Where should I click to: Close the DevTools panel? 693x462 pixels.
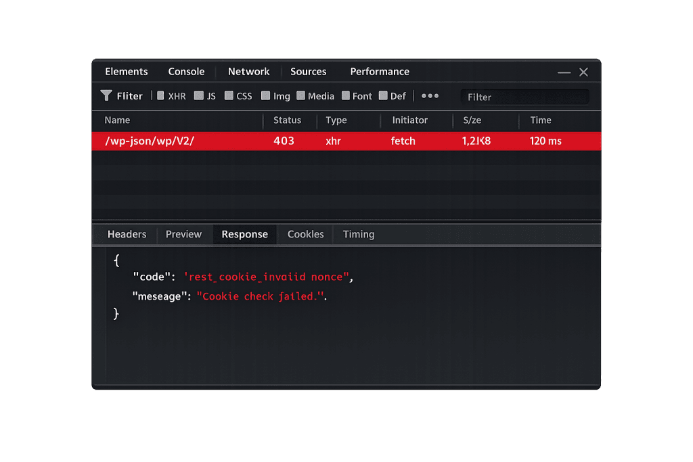click(583, 72)
